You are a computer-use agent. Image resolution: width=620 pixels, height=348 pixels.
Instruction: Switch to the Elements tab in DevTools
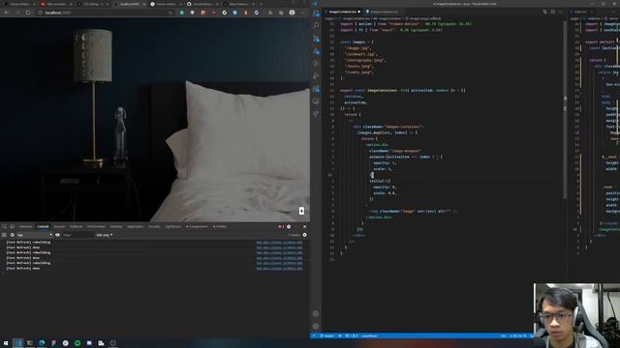(26, 226)
